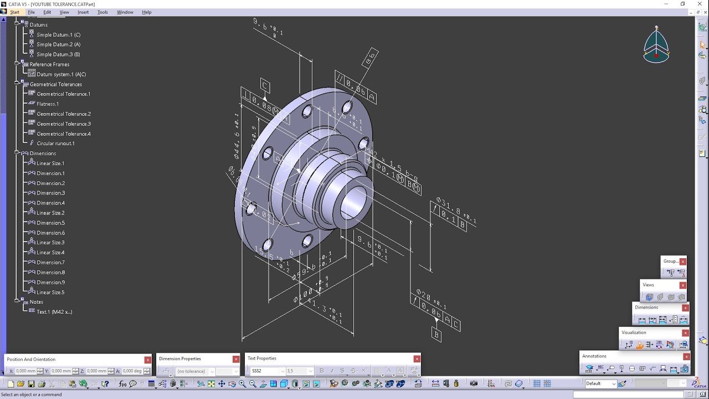Screen dimensions: 709x399
Task: Click the X position input field
Action: pyautogui.click(x=25, y=371)
